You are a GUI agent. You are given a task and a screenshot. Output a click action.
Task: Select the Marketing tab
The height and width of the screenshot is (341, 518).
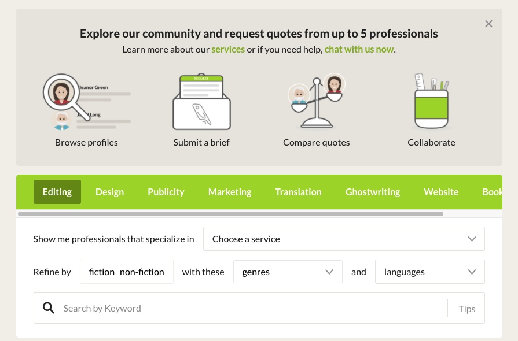[x=230, y=192]
